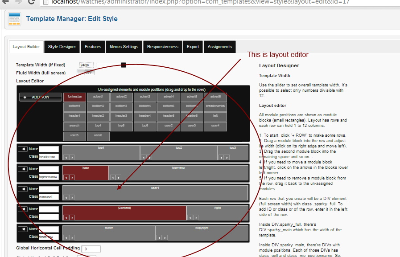Move the copyright block right
Viewport: 400px width, 257px height.
click(165, 238)
